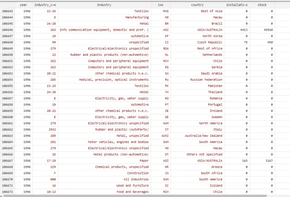This screenshot has width=290, height=197.
Task: Select the Construction industry cell
Action: (138, 173)
